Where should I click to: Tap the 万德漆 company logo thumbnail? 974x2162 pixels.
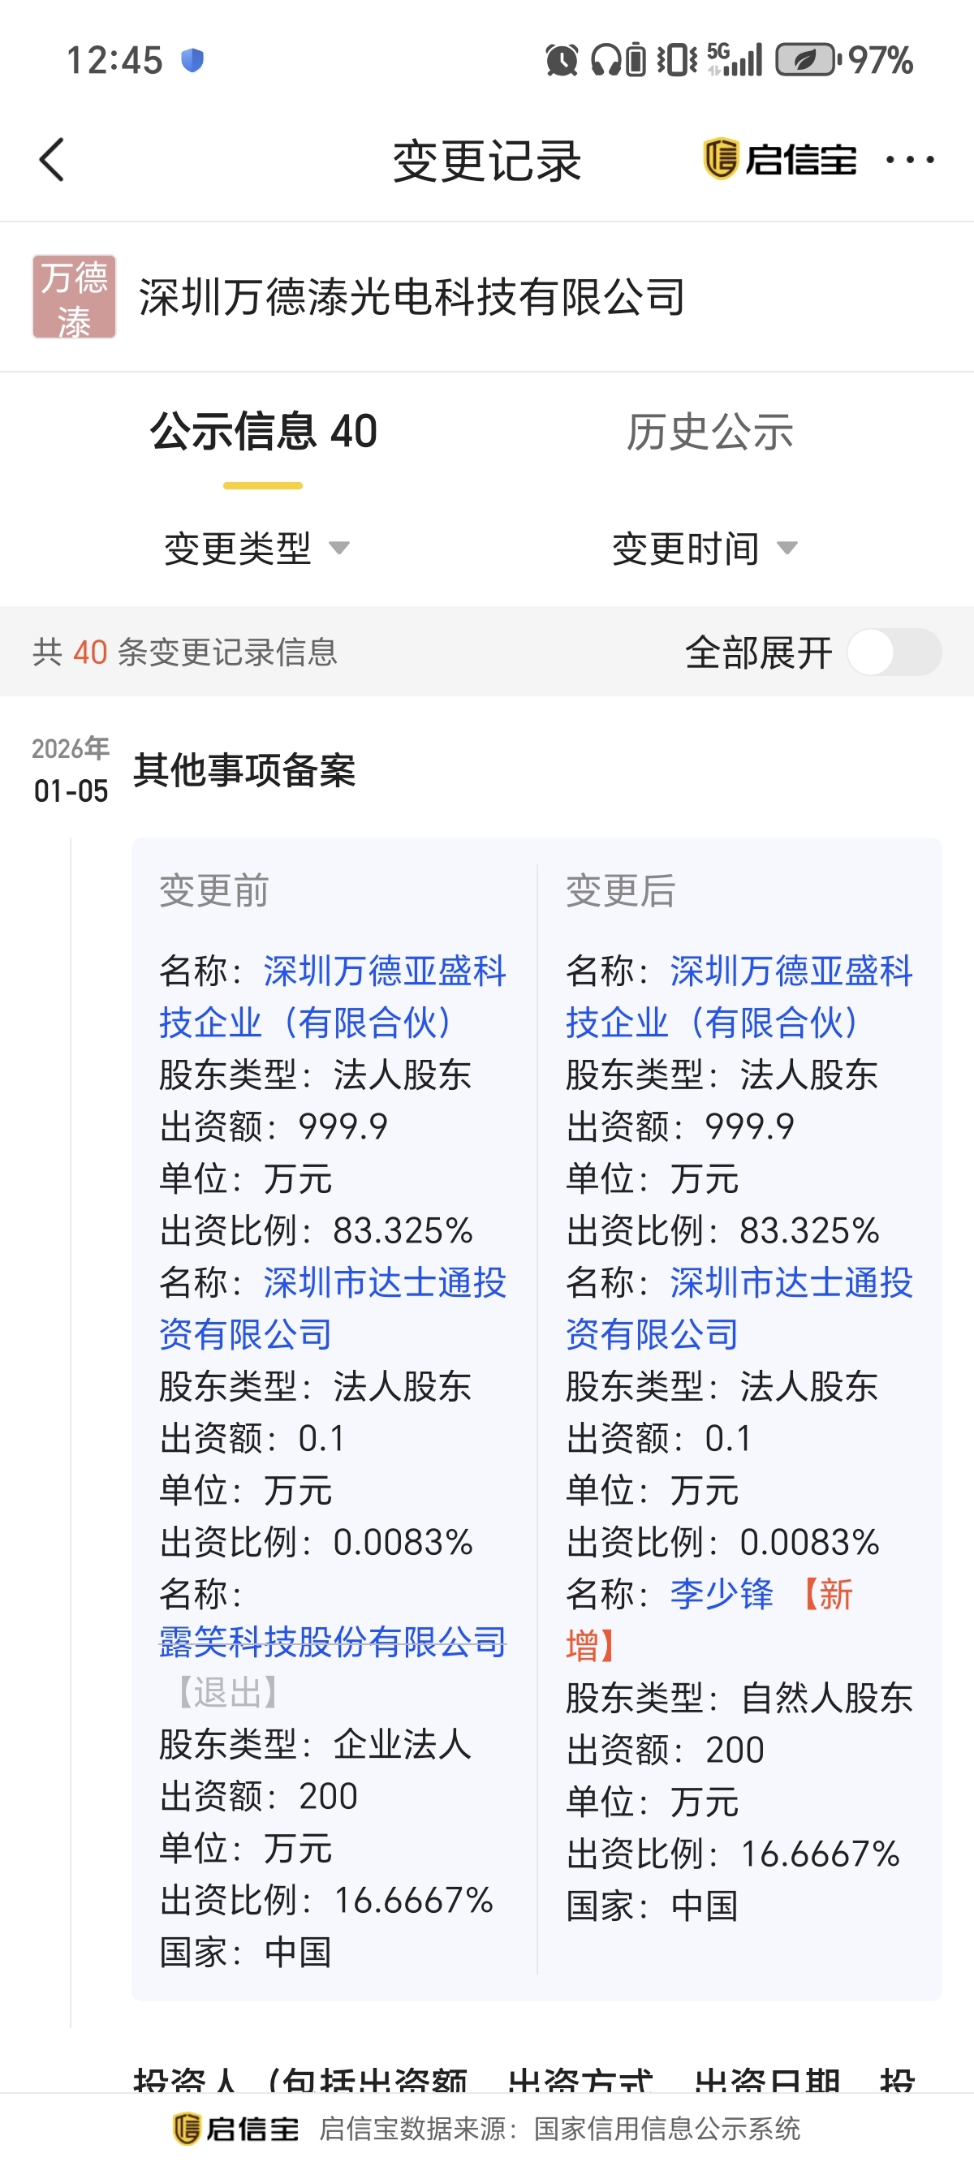pos(74,297)
